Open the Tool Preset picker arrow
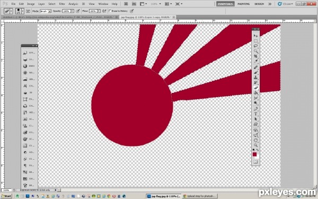 click(11, 11)
